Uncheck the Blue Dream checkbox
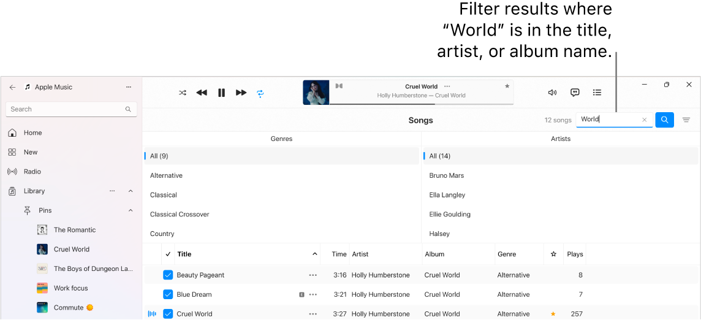The width and height of the screenshot is (701, 320). click(168, 294)
